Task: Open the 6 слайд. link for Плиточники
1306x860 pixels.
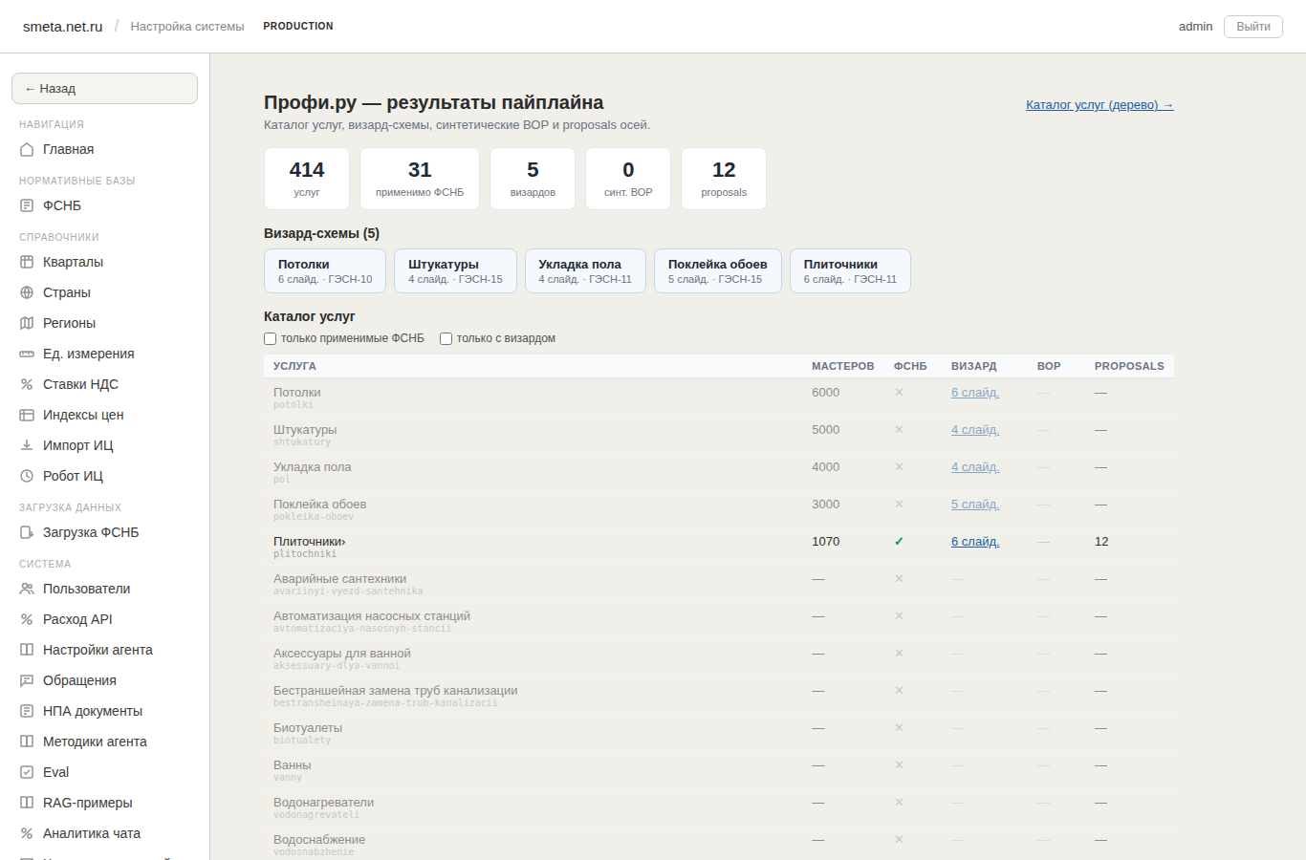Action: (x=975, y=542)
